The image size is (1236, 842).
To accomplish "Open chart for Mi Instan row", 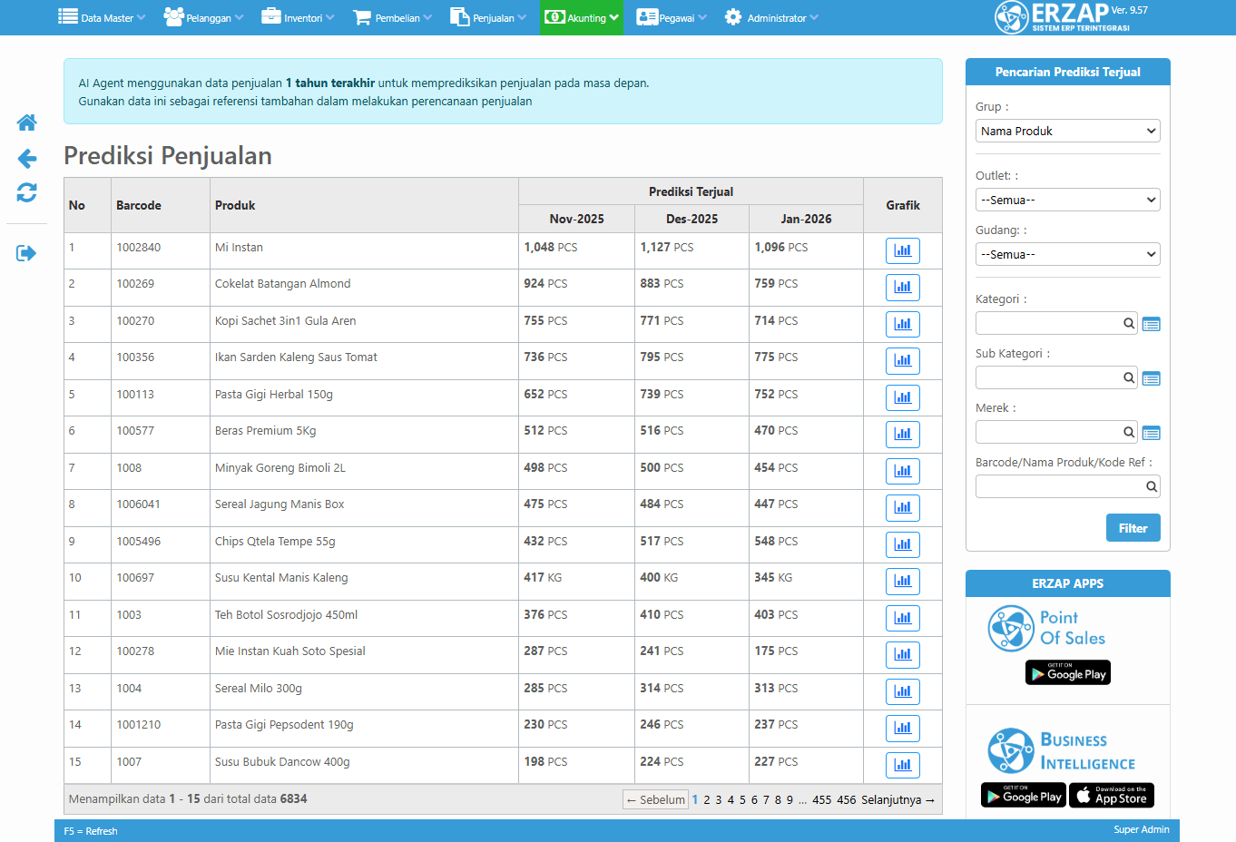I will pyautogui.click(x=902, y=250).
